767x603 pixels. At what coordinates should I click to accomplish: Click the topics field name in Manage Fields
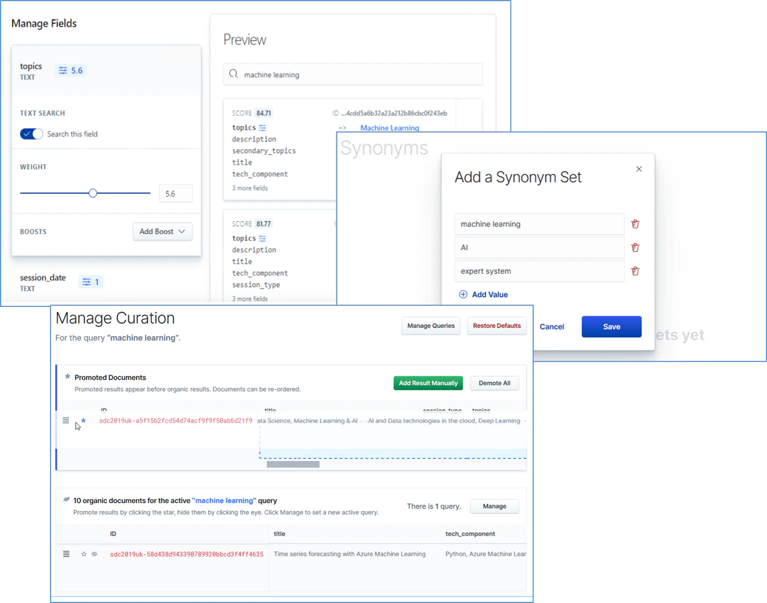[x=31, y=67]
